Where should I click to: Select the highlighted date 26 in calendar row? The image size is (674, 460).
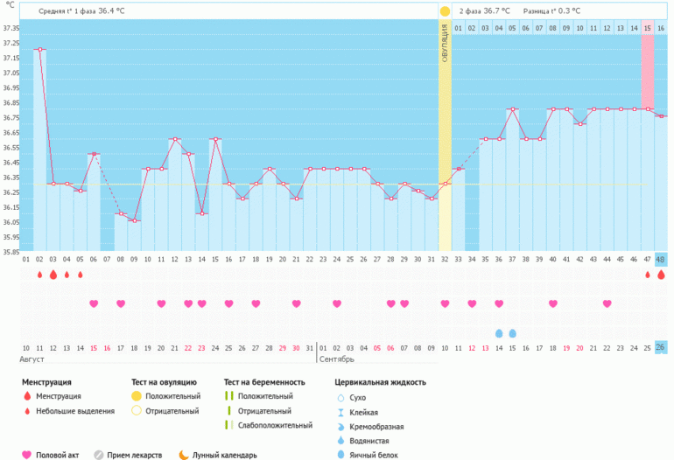click(661, 347)
